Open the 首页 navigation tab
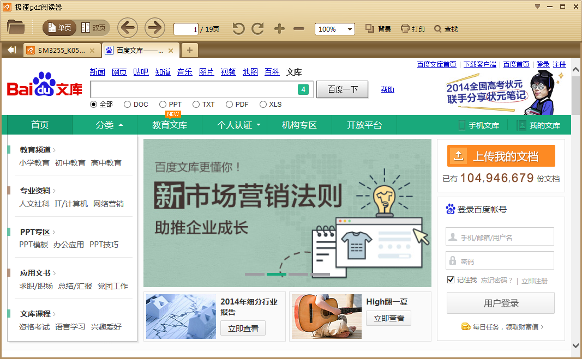Viewport: 582px width, 359px height. (40, 125)
